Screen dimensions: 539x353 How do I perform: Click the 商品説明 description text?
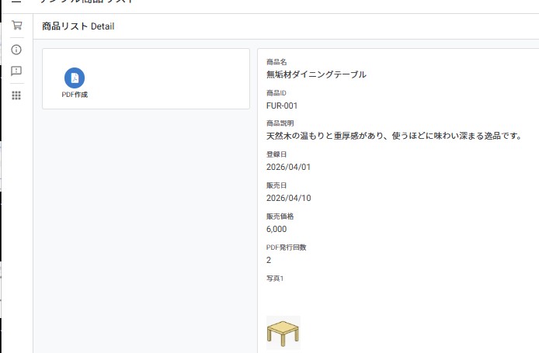click(392, 136)
